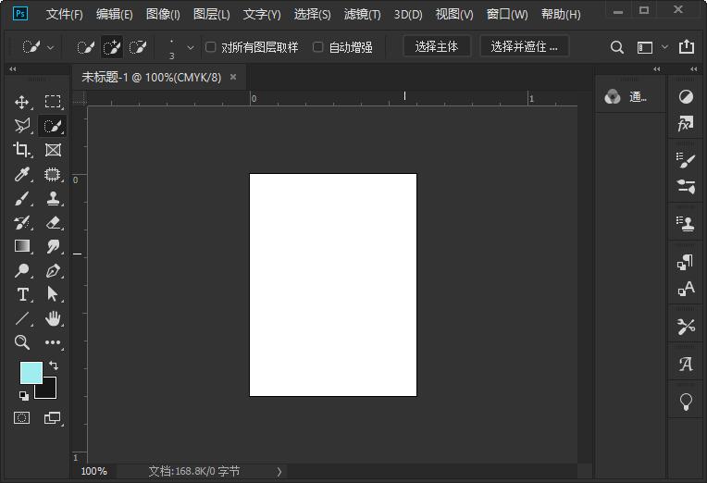The image size is (707, 483).
Task: Open the 滤镜(T) menu
Action: pyautogui.click(x=363, y=15)
